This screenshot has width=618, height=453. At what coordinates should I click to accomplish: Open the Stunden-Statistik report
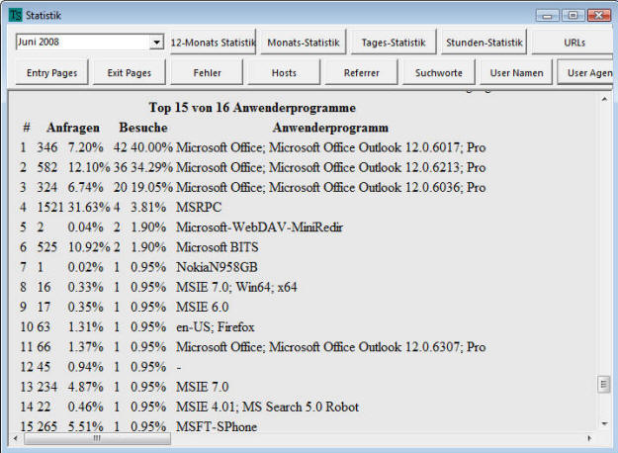coord(484,42)
